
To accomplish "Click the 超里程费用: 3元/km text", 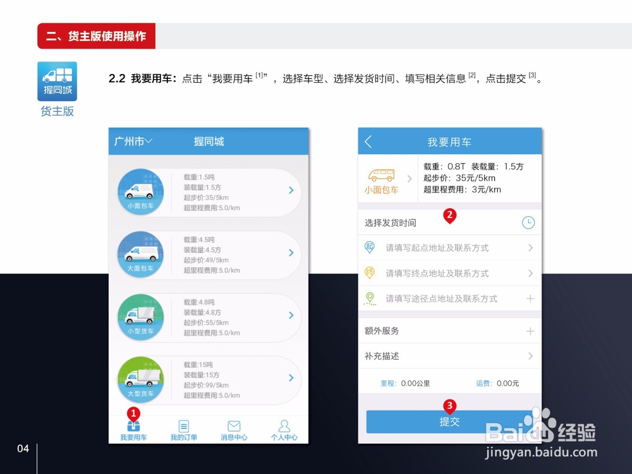I will click(x=462, y=190).
